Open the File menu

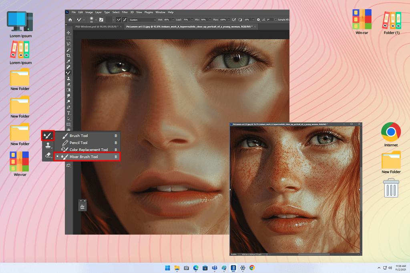(74, 12)
